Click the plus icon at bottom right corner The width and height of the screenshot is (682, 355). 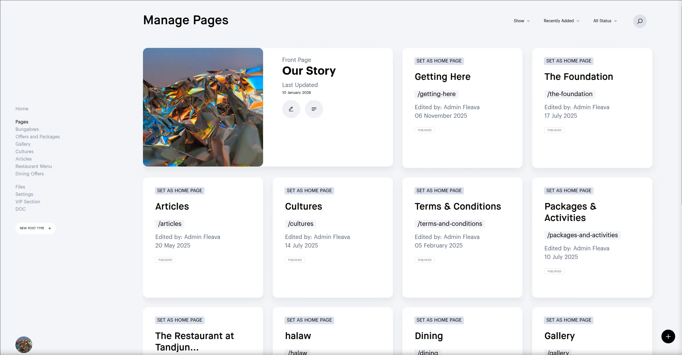point(668,336)
